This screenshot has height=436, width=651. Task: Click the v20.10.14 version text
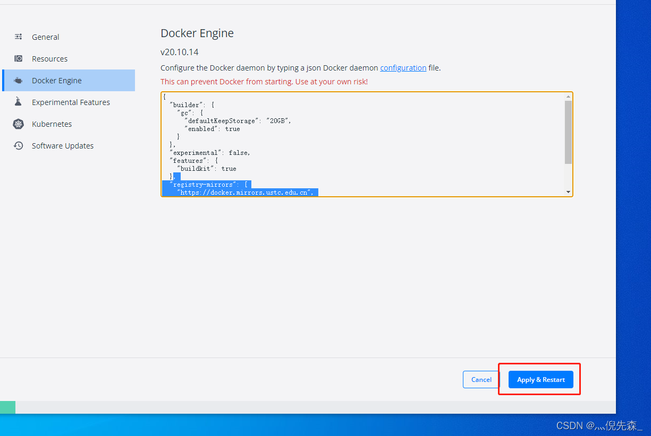pyautogui.click(x=180, y=52)
